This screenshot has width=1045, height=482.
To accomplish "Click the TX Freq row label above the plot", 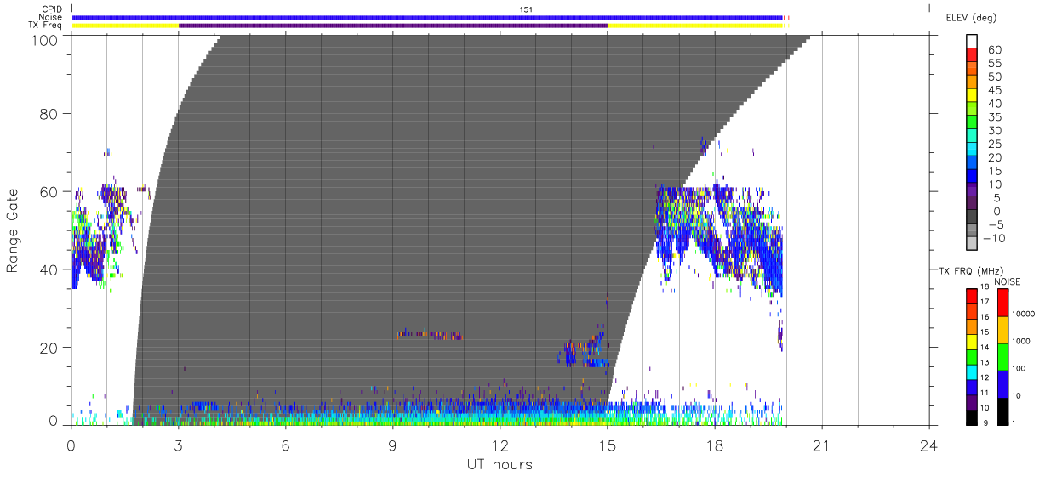I will click(45, 25).
